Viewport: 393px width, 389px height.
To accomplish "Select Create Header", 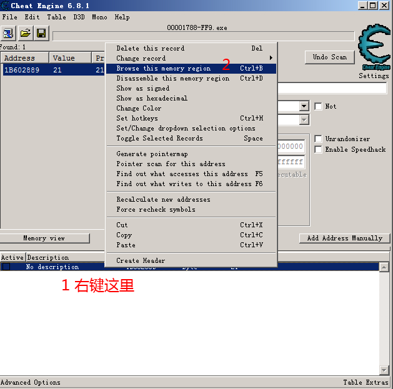I will coord(191,260).
